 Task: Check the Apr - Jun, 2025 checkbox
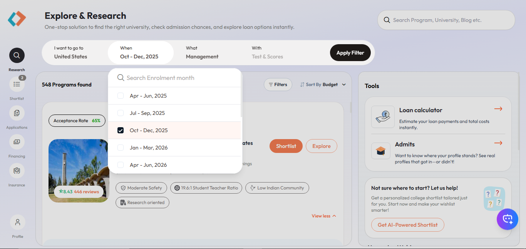[121, 96]
